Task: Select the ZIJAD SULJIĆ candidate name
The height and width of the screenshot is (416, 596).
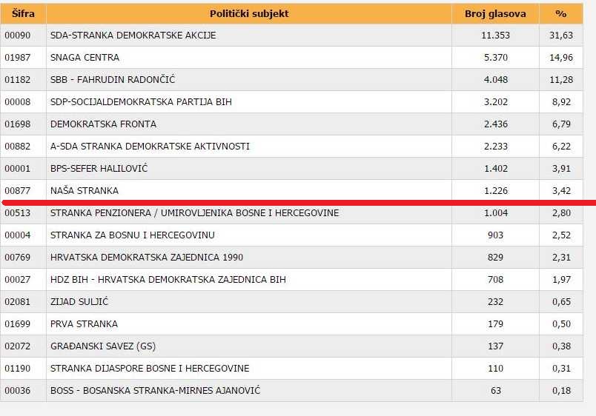Action: [x=82, y=302]
